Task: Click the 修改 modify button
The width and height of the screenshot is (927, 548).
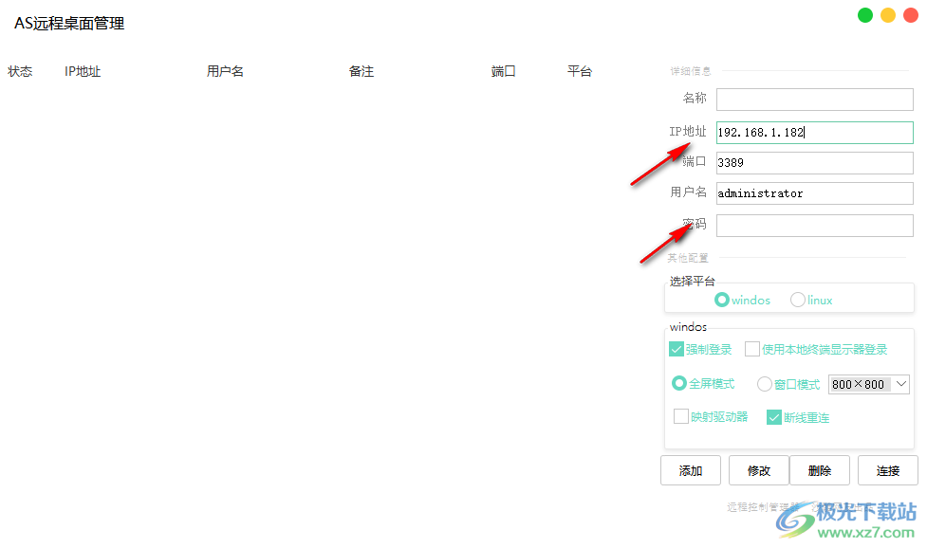Action: click(759, 470)
